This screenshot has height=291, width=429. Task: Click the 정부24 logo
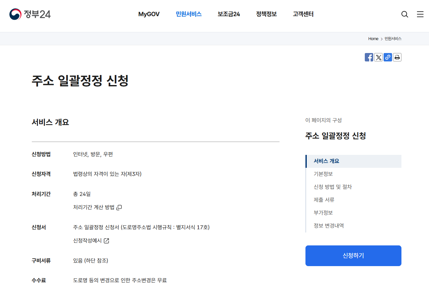(30, 14)
